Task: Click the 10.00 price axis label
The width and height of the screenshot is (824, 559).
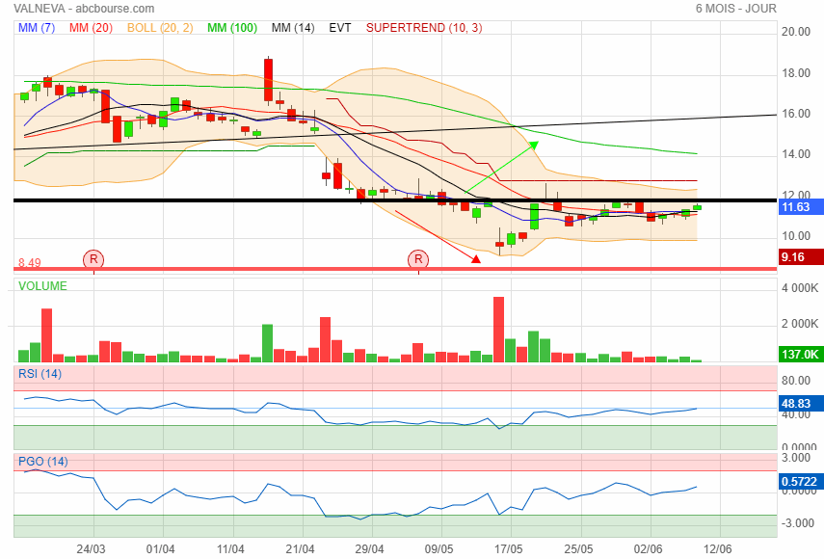Action: click(796, 236)
